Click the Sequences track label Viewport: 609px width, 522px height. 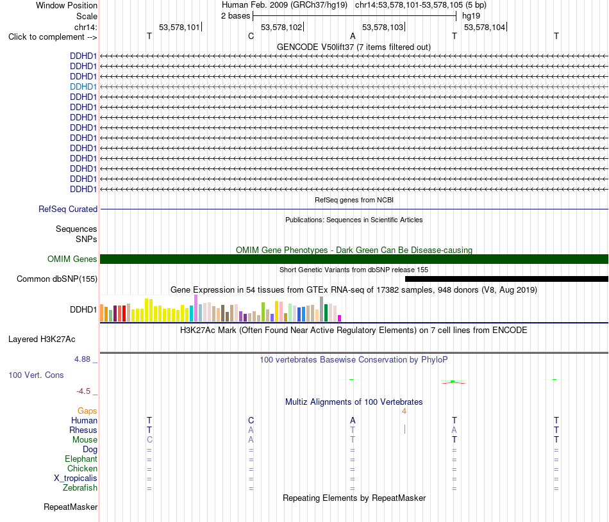pos(76,229)
